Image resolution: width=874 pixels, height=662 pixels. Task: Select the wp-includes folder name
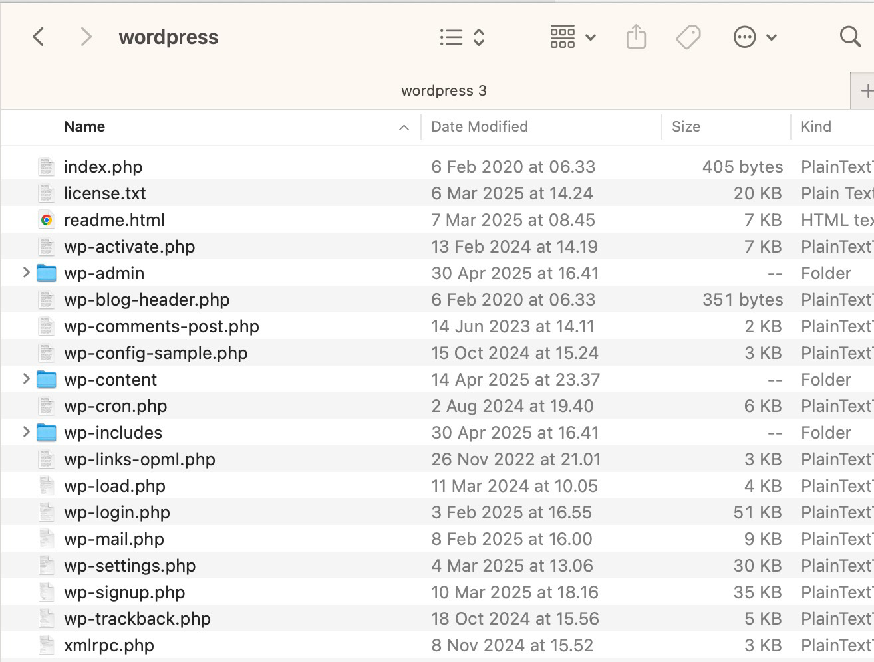pyautogui.click(x=113, y=433)
